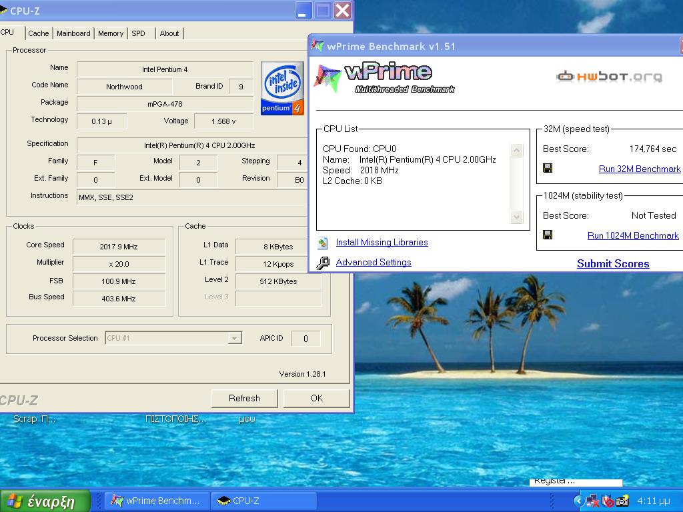
Task: Click the security shield tray icon
Action: (x=608, y=501)
